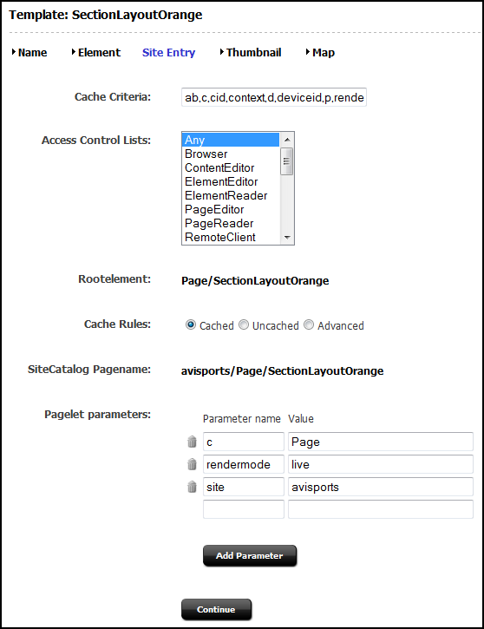
Task: Select 'PageReader' in the ACL list
Action: click(x=231, y=223)
